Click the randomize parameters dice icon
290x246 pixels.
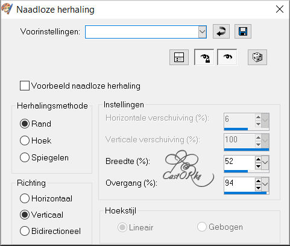(x=257, y=57)
